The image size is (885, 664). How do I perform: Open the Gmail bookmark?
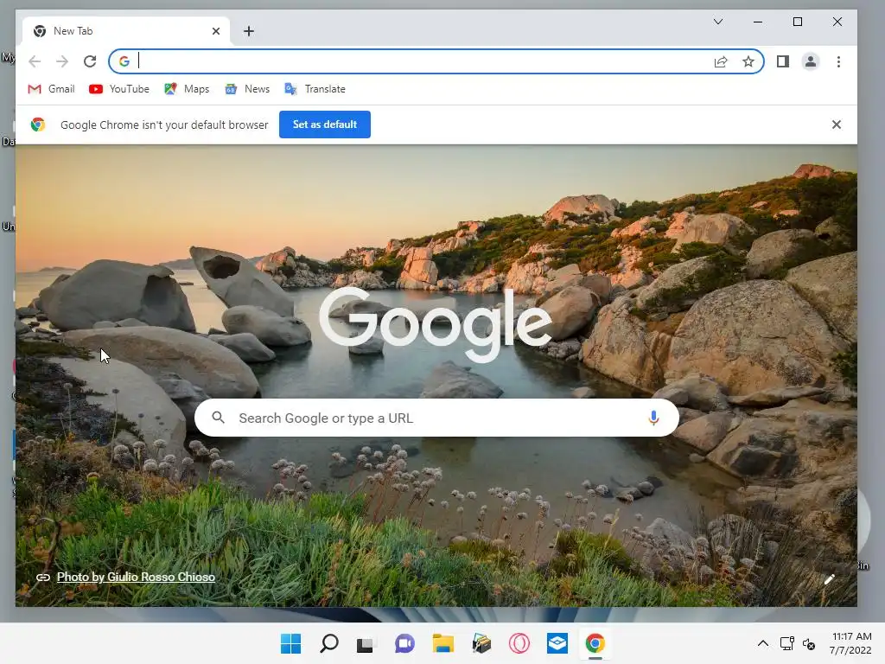pos(51,89)
